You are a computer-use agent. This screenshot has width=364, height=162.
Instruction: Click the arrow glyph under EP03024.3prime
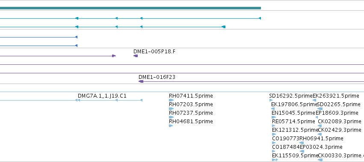click(302, 151)
